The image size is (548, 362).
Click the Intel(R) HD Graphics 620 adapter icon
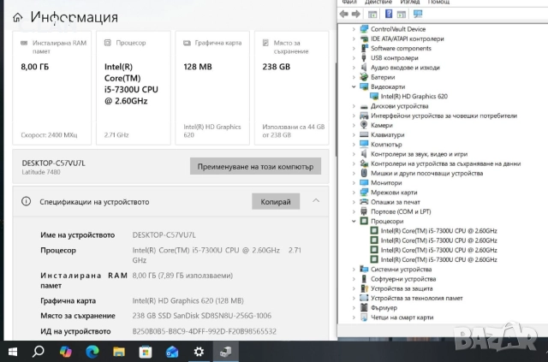pyautogui.click(x=374, y=97)
